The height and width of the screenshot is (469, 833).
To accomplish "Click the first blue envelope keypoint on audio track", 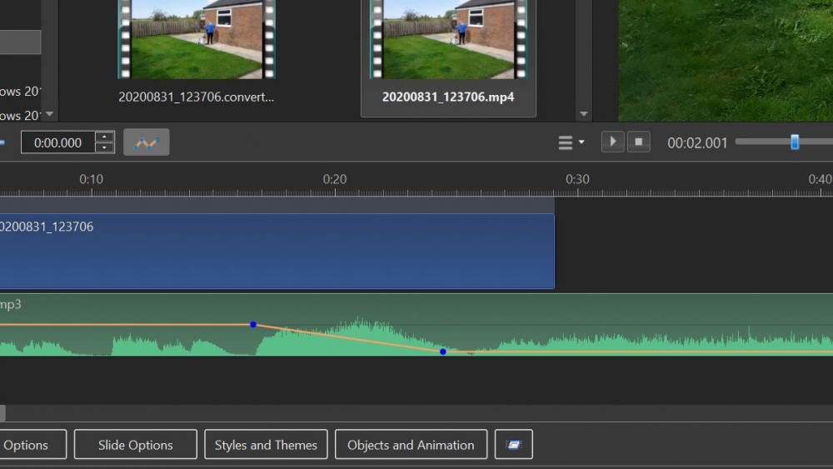I will (253, 324).
